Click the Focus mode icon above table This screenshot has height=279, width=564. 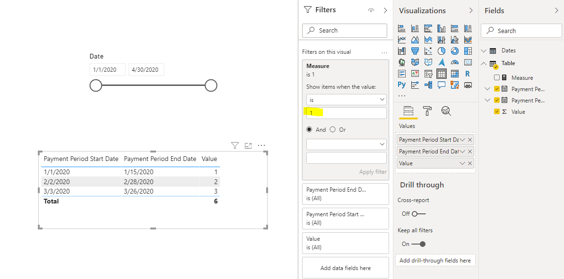[248, 145]
